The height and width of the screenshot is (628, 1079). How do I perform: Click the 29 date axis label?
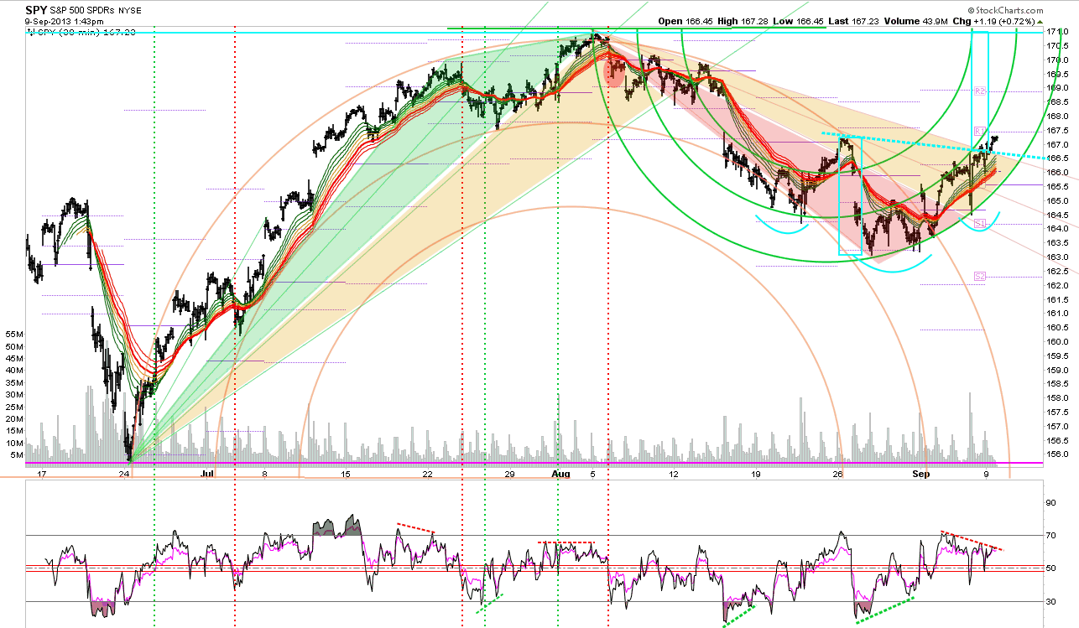pos(508,474)
